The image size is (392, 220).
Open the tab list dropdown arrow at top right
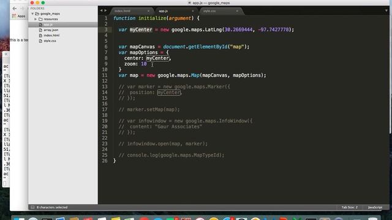coord(386,10)
